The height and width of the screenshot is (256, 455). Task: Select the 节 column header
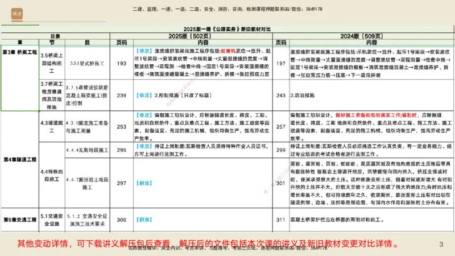[52, 42]
